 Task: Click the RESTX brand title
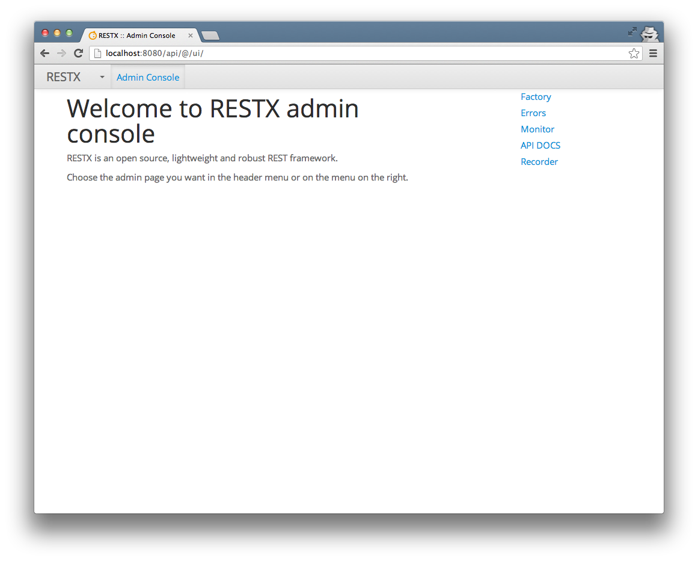[63, 77]
